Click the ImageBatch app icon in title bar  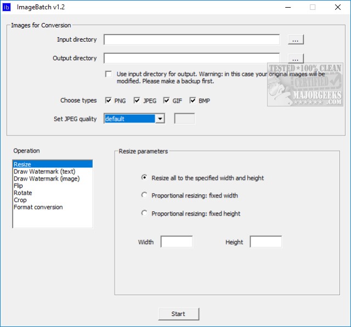(6, 7)
